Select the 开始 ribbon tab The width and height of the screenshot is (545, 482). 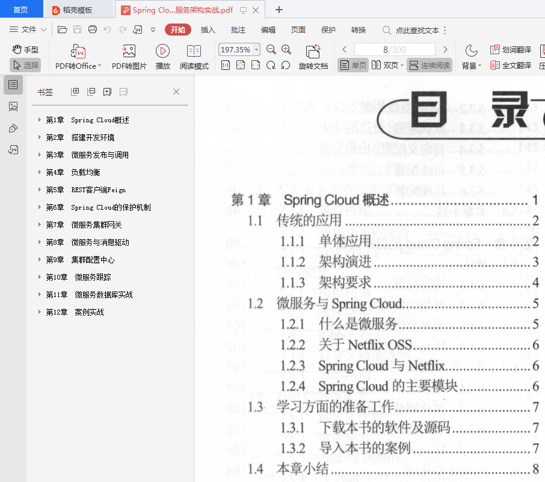pyautogui.click(x=178, y=30)
